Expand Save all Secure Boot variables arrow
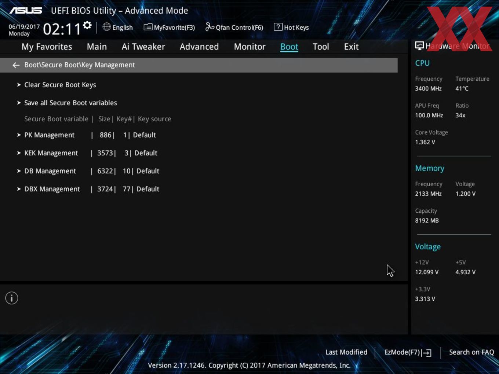This screenshot has width=499, height=374. tap(19, 103)
